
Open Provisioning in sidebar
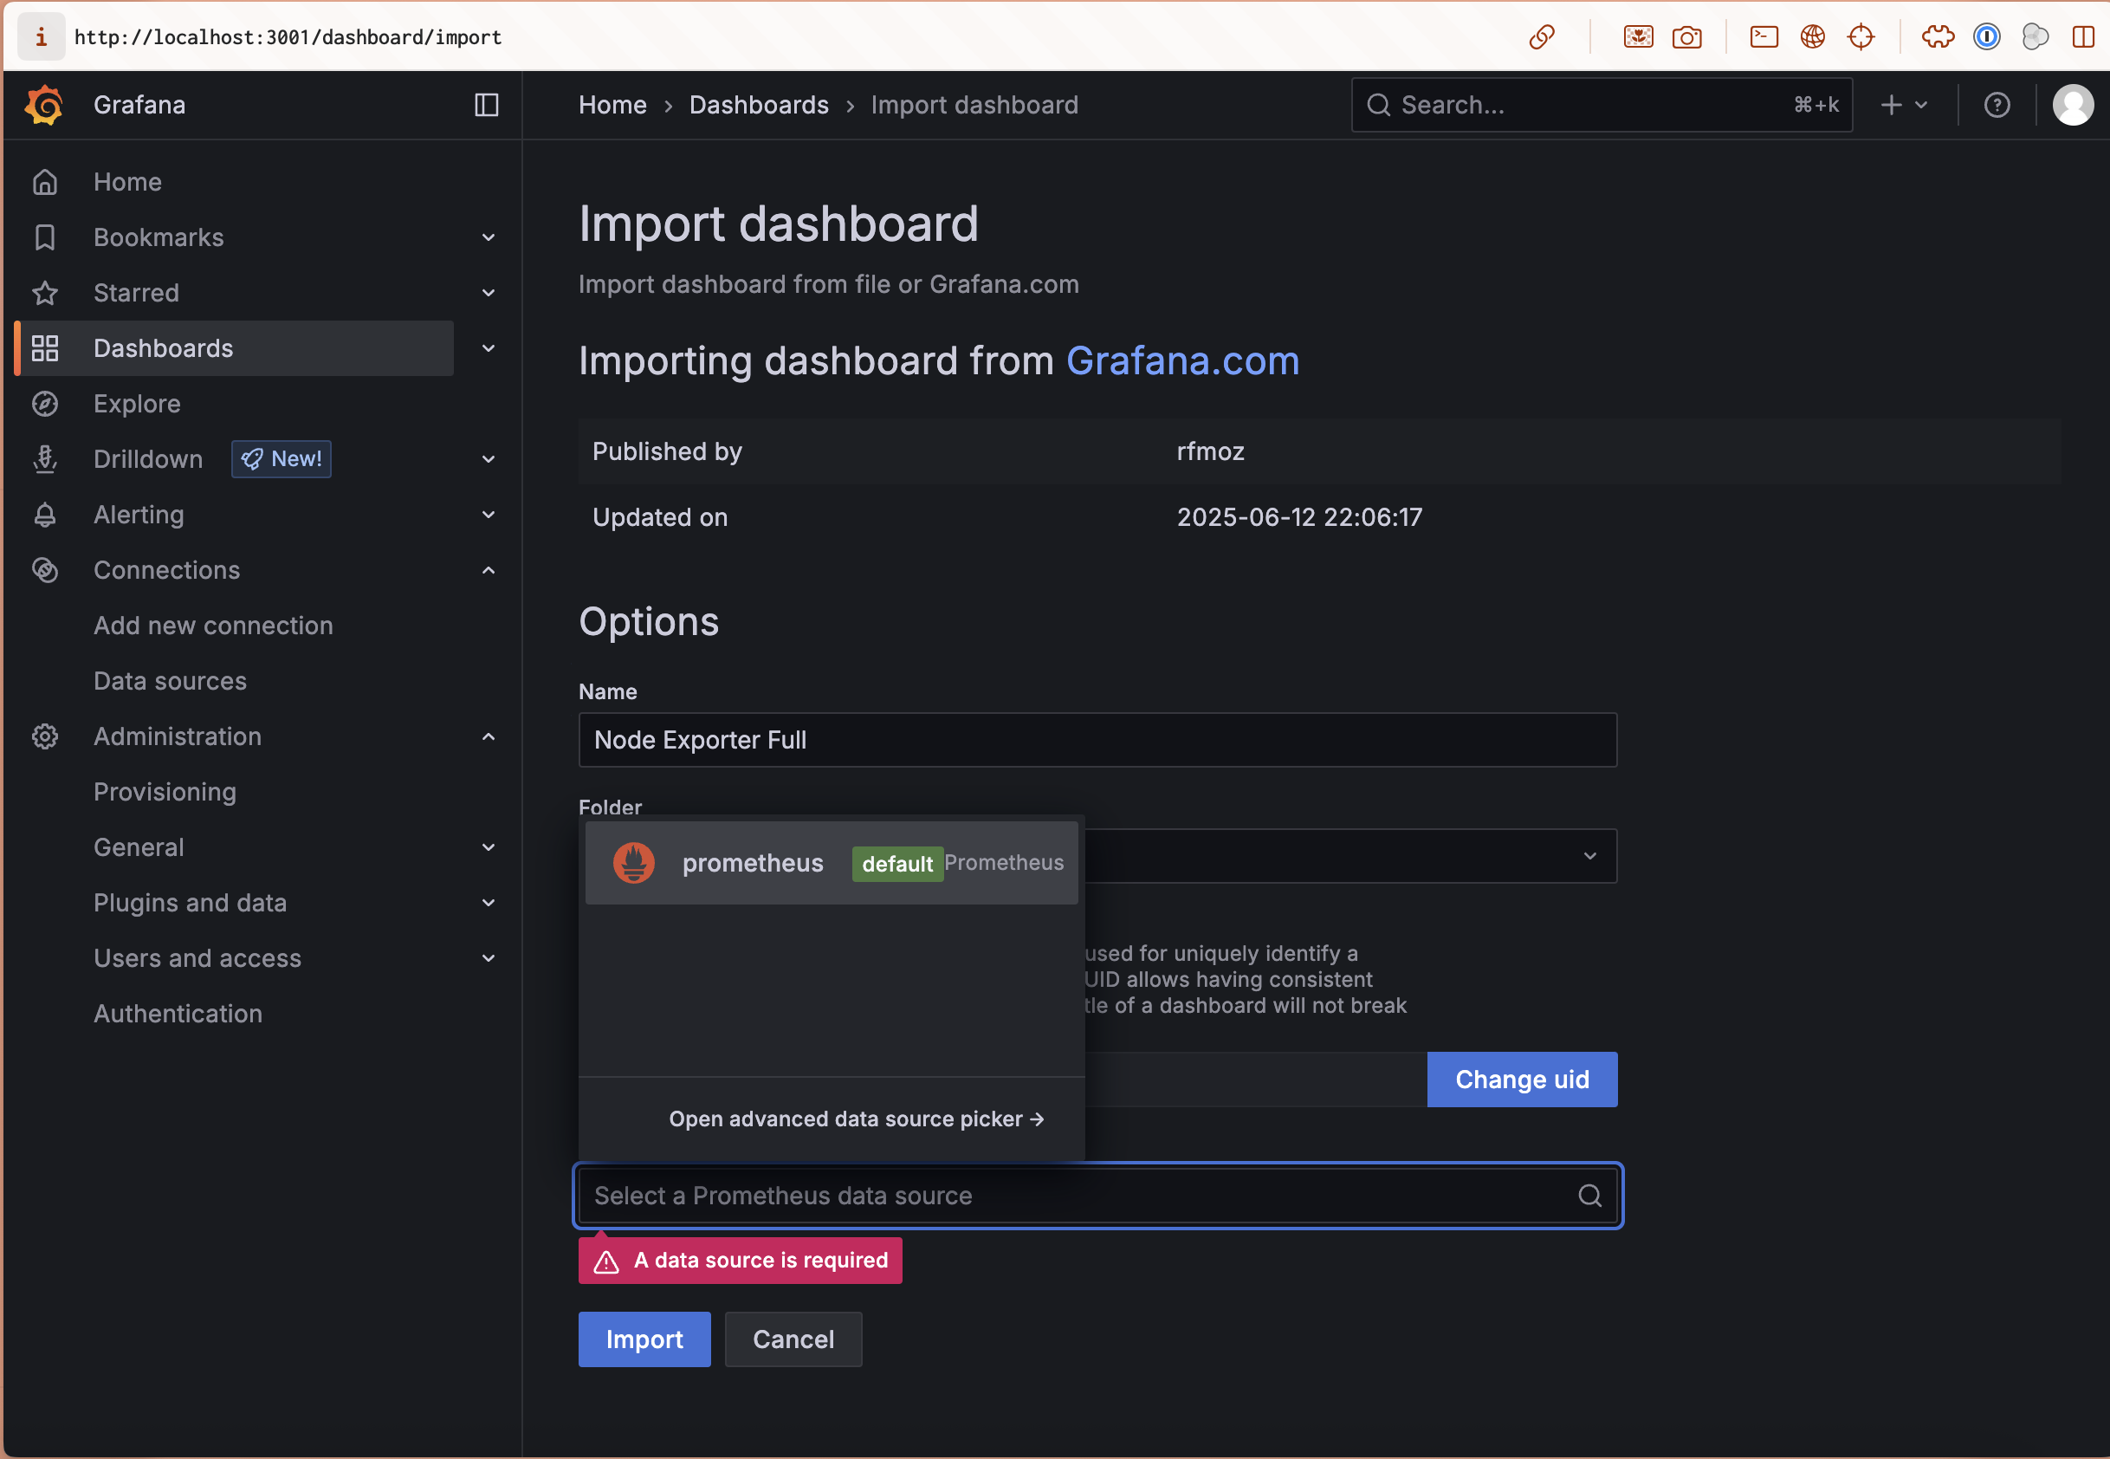(x=165, y=793)
